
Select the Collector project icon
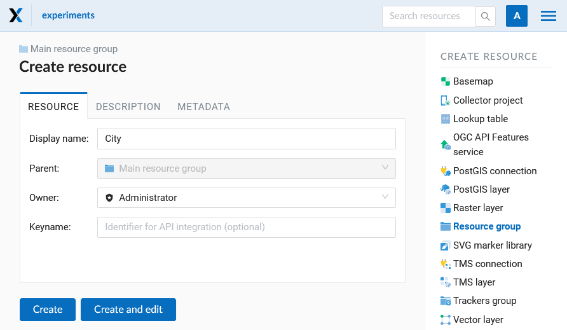point(446,100)
